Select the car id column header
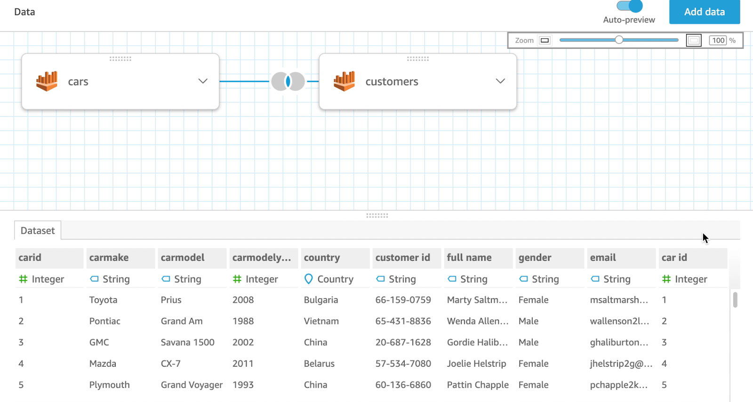Viewport: 753px width, 402px height. coord(693,258)
